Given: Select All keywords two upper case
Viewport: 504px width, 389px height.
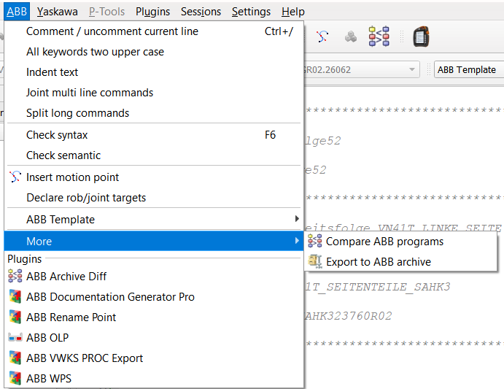Looking at the screenshot, I should (x=154, y=52).
